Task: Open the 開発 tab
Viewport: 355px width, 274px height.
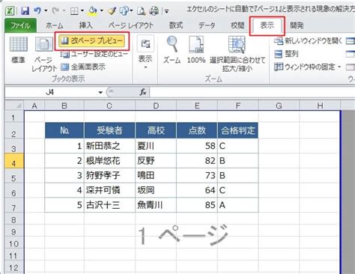Action: [x=297, y=25]
